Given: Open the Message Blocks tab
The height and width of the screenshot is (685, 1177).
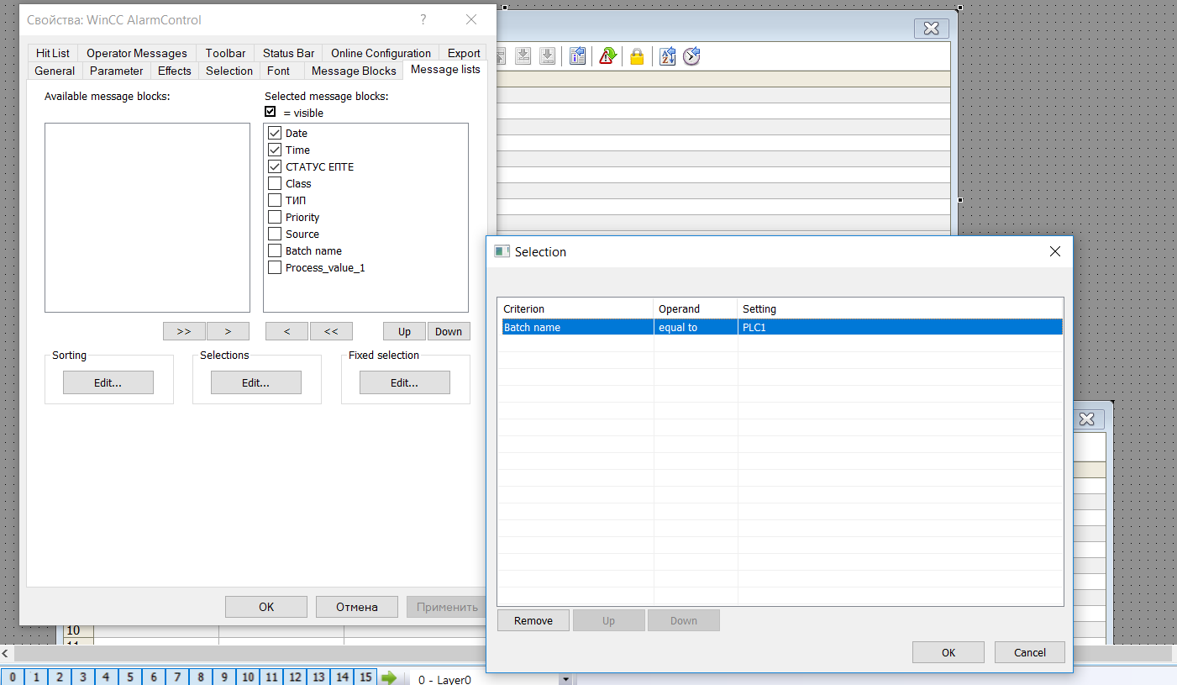Looking at the screenshot, I should [353, 71].
